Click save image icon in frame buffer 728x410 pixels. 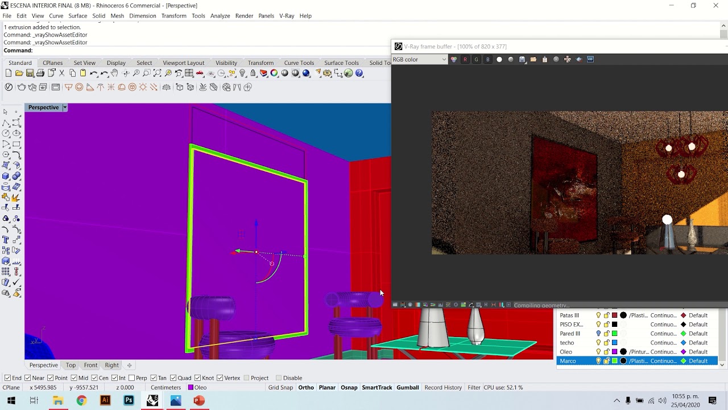click(x=522, y=59)
